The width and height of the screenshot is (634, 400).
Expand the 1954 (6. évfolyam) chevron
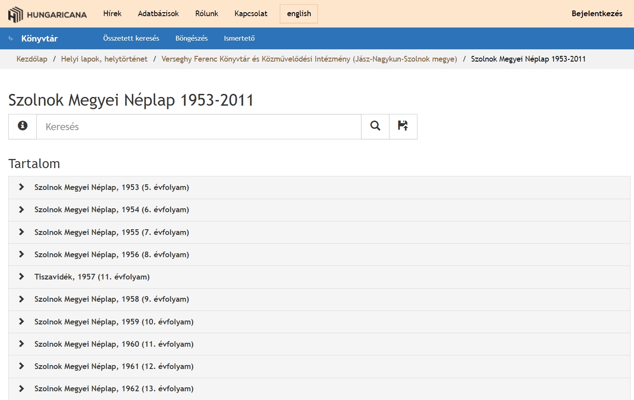pos(21,210)
